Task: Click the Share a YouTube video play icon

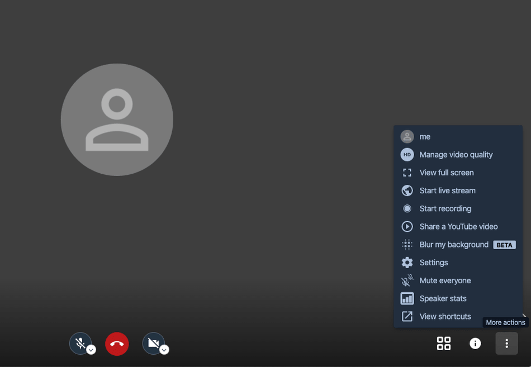Action: (407, 226)
